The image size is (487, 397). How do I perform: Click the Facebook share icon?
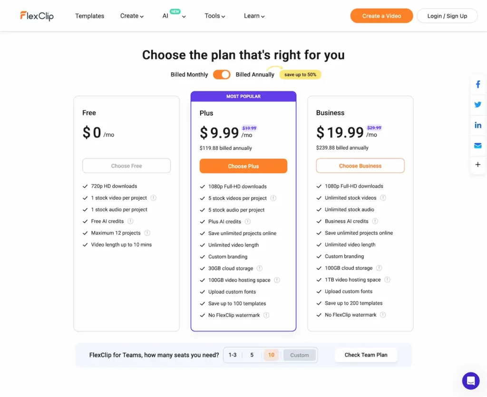click(477, 84)
